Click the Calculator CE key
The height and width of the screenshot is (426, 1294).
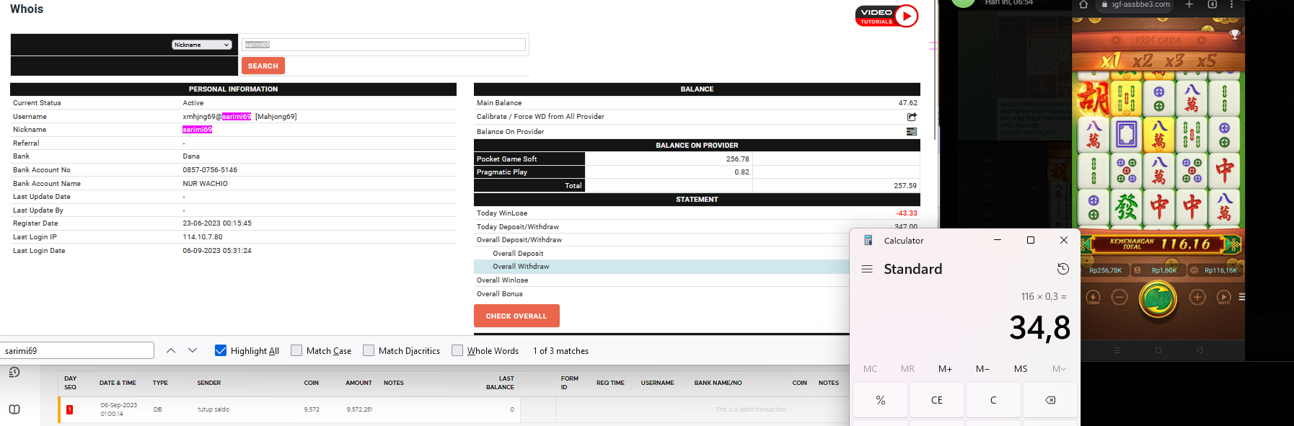936,400
